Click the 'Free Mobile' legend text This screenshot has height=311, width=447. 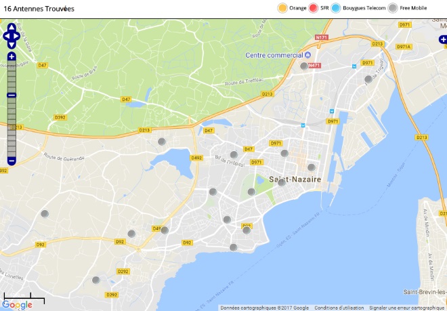[x=413, y=8]
